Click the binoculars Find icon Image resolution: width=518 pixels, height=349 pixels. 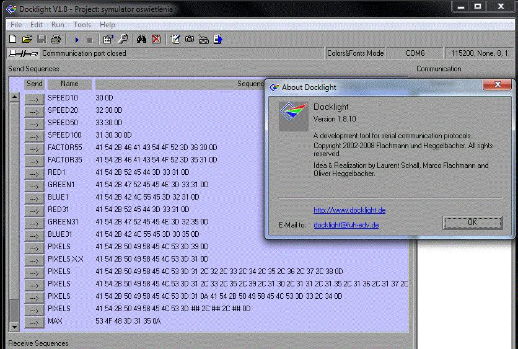click(141, 39)
